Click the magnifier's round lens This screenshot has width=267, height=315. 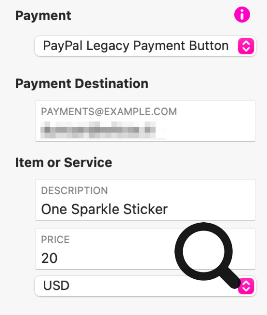204,252
